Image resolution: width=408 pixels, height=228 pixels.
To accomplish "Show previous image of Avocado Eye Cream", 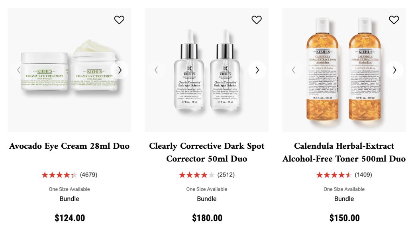I will pyautogui.click(x=19, y=70).
